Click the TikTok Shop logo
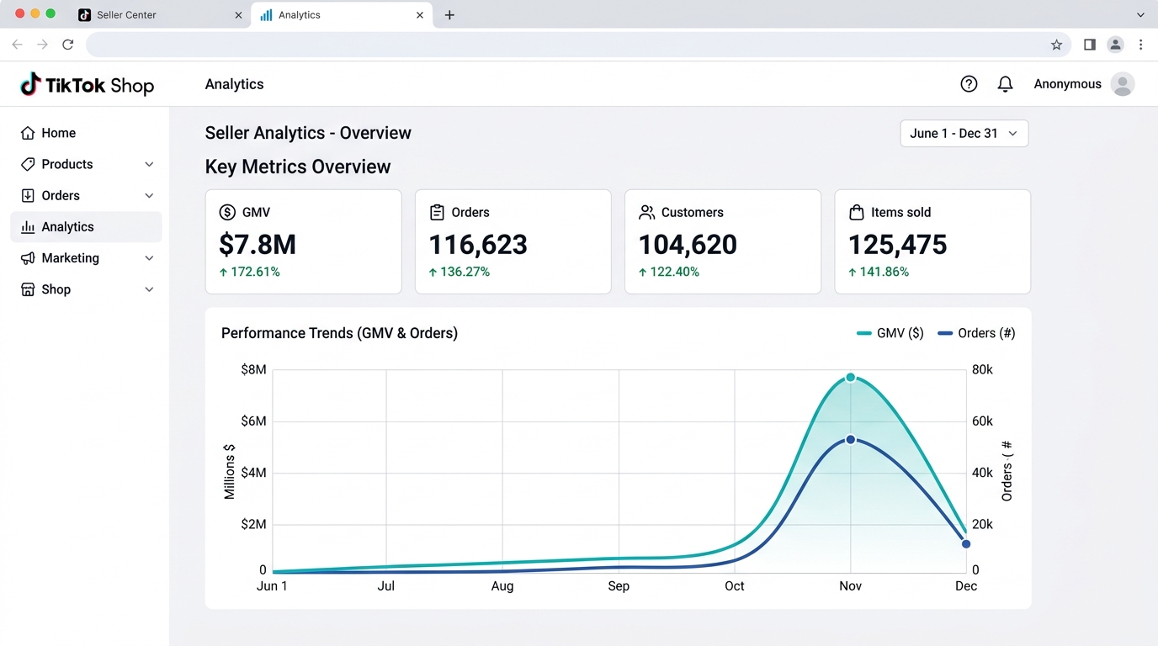The height and width of the screenshot is (646, 1158). tap(88, 84)
